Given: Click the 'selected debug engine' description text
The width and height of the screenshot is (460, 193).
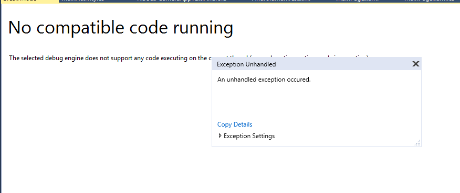Looking at the screenshot, I should point(110,58).
